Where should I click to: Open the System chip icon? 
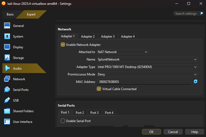[x=7, y=37]
